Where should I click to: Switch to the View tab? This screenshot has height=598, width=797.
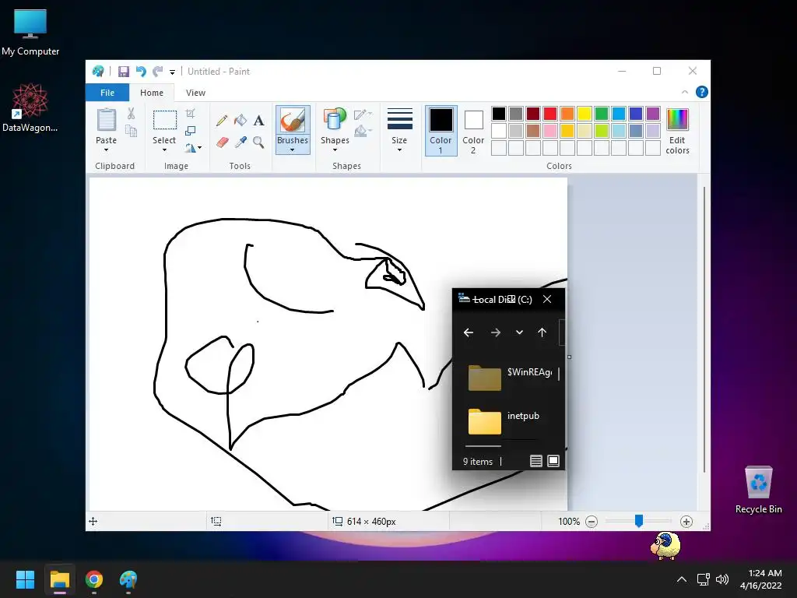pos(195,93)
